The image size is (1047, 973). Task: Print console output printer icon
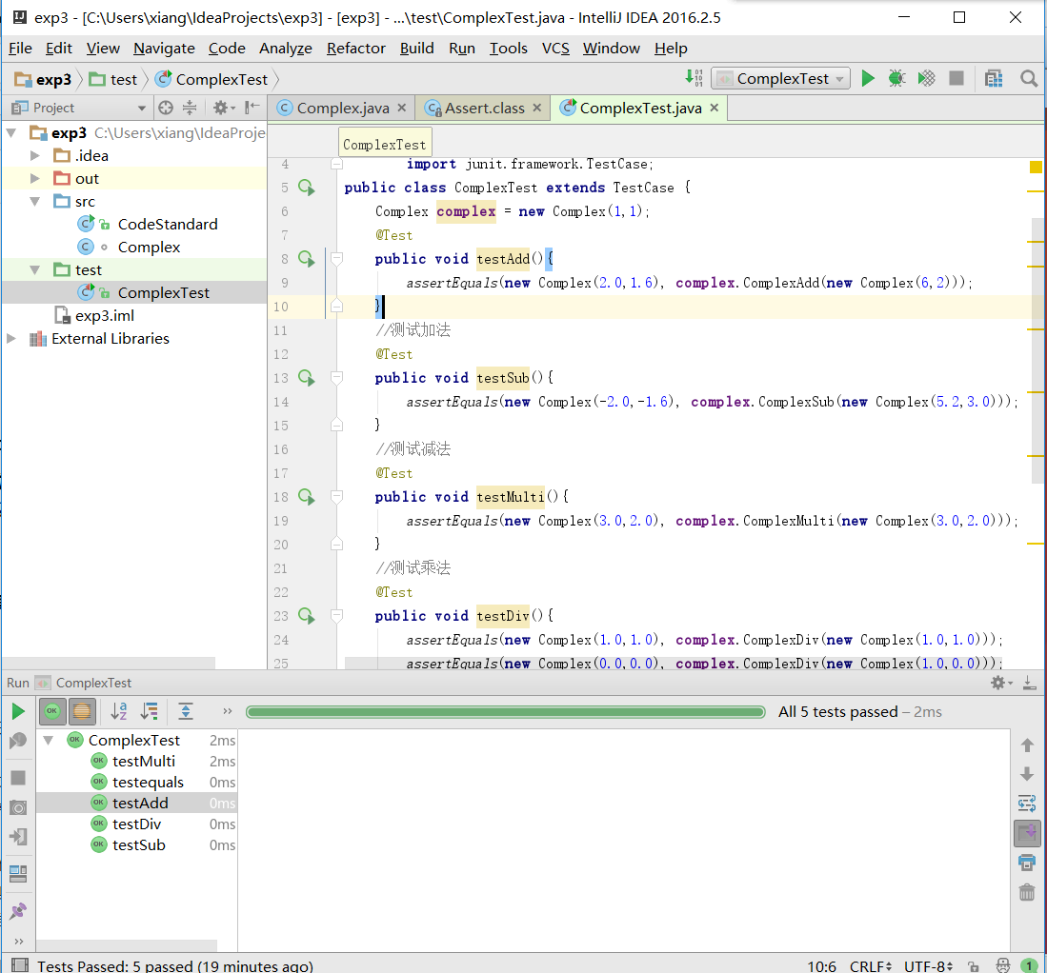1027,863
